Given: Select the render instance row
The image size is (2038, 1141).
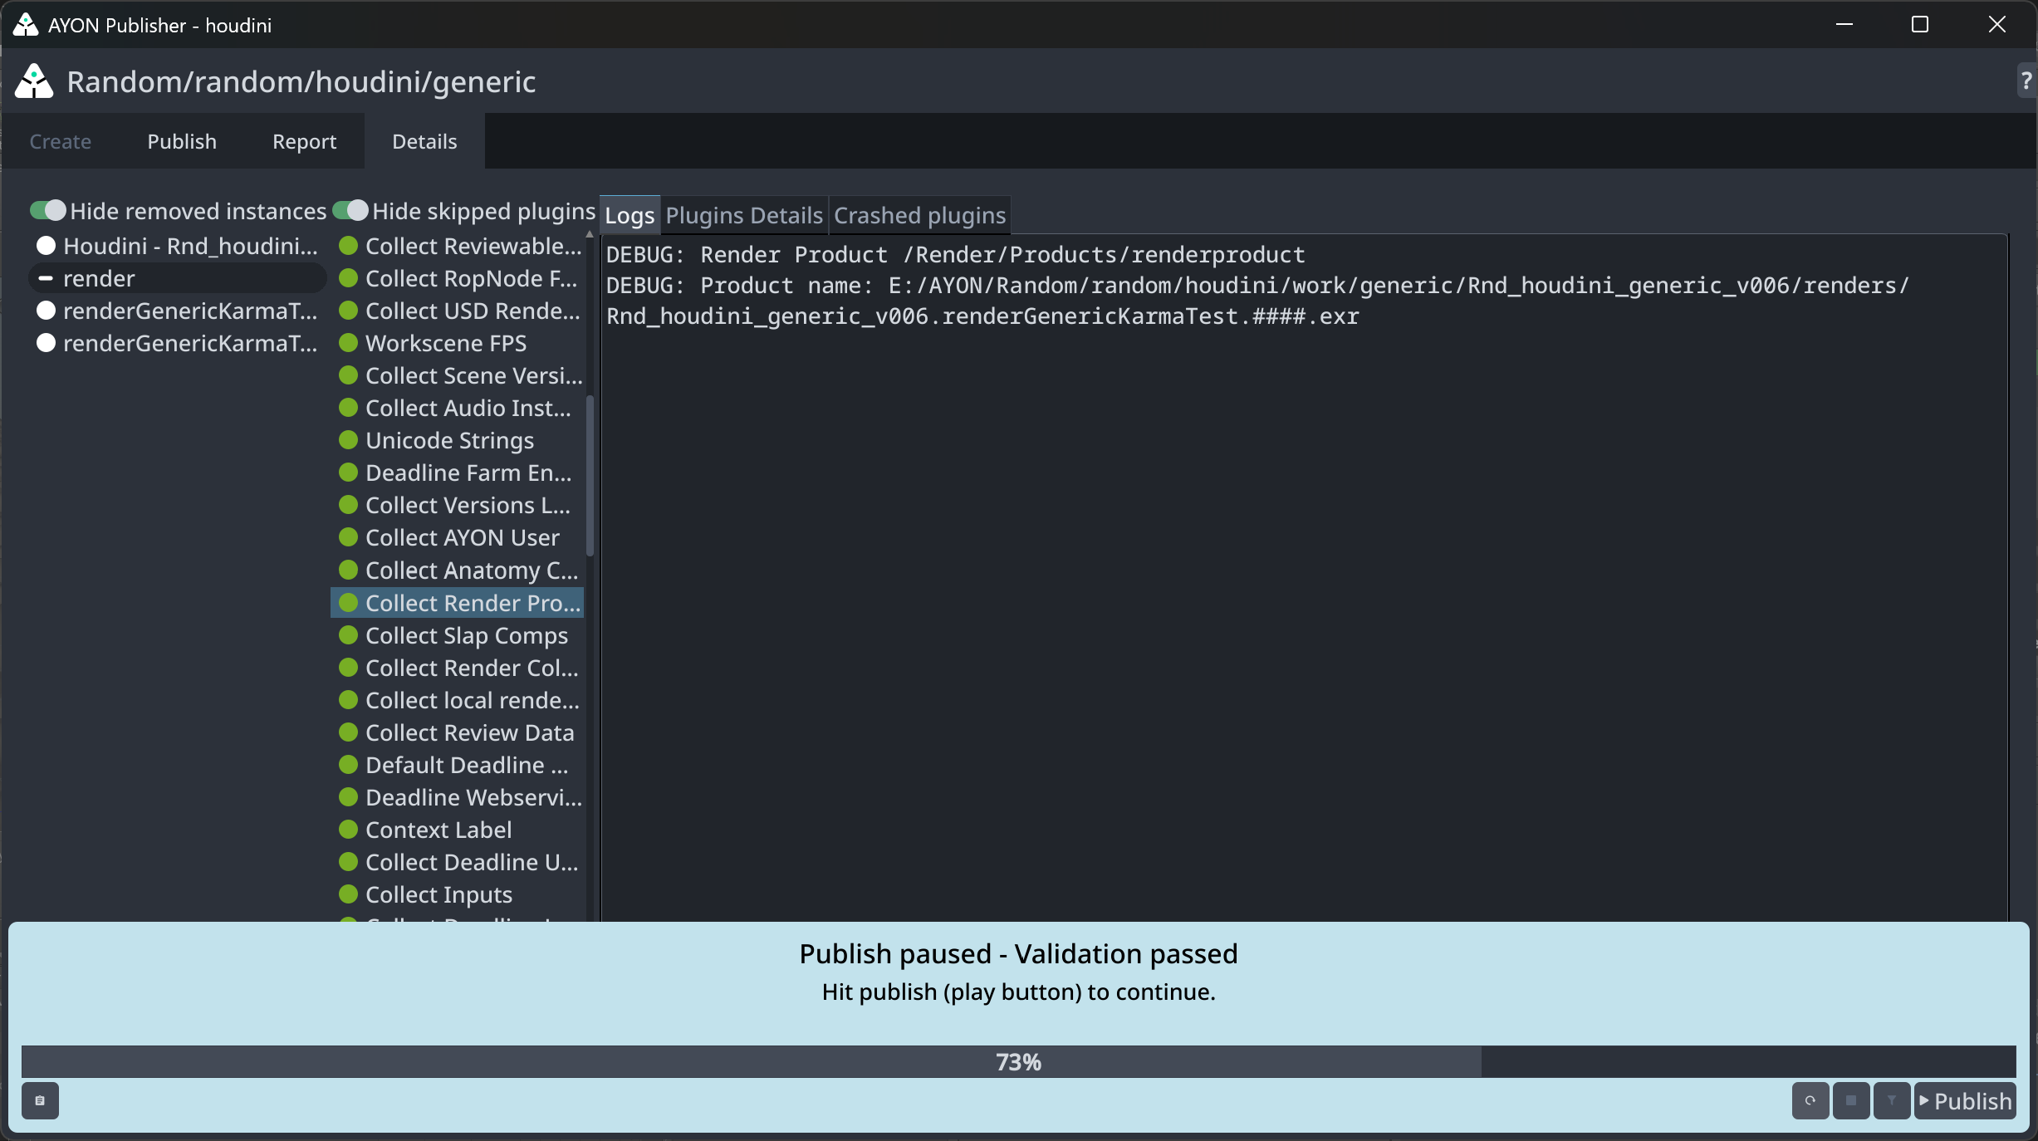Looking at the screenshot, I should click(x=178, y=278).
